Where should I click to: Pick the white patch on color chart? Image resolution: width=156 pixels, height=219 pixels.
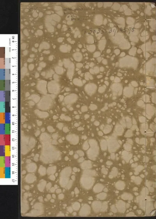(8, 52)
